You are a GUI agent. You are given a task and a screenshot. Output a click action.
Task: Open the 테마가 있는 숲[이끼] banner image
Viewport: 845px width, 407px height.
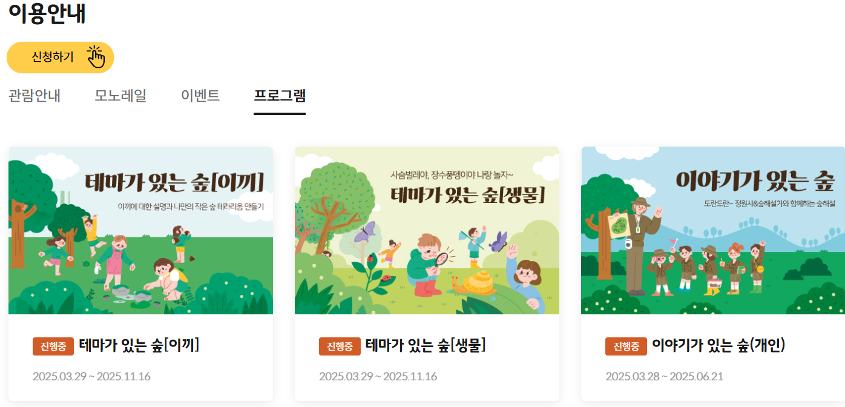point(140,231)
